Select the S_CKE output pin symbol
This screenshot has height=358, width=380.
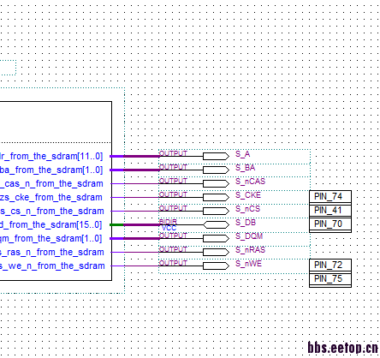216,197
